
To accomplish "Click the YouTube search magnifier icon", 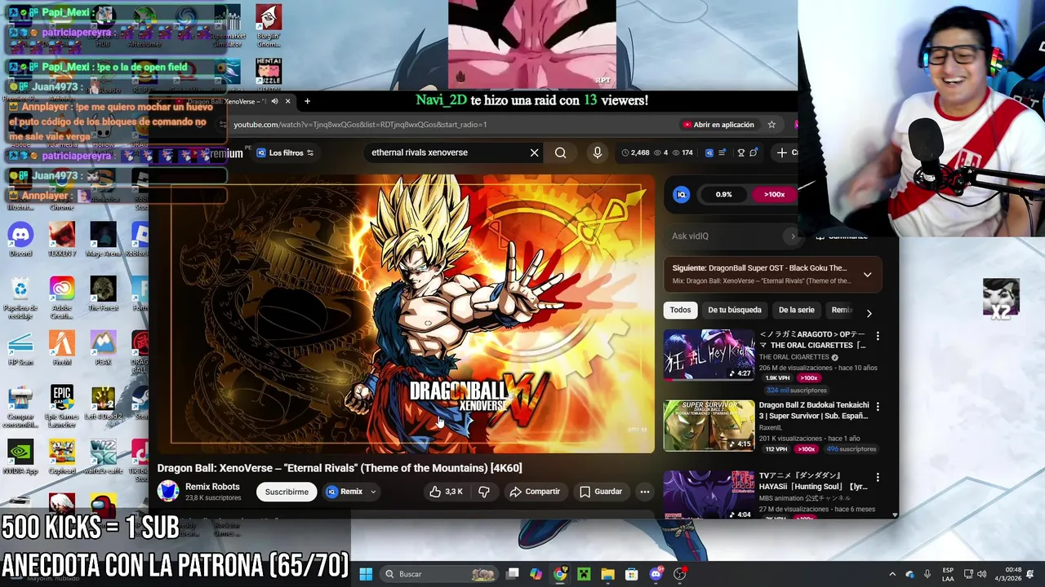I will [560, 152].
